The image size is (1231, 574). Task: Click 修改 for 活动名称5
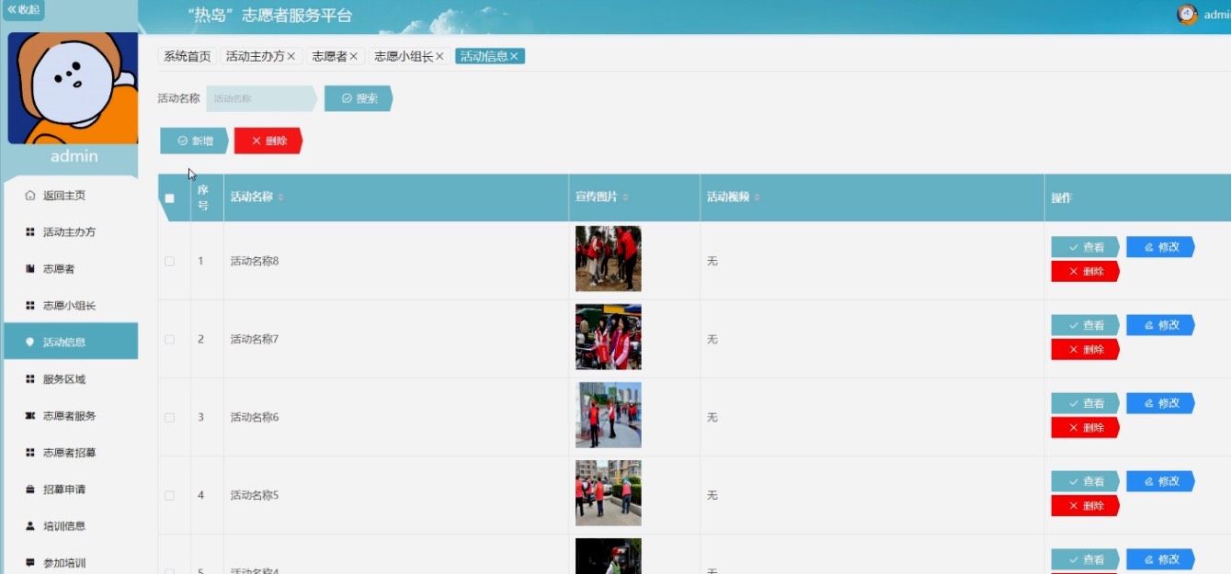1160,481
